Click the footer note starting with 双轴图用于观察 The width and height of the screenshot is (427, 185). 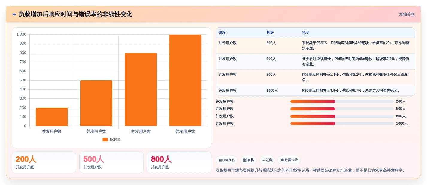coord(311,170)
